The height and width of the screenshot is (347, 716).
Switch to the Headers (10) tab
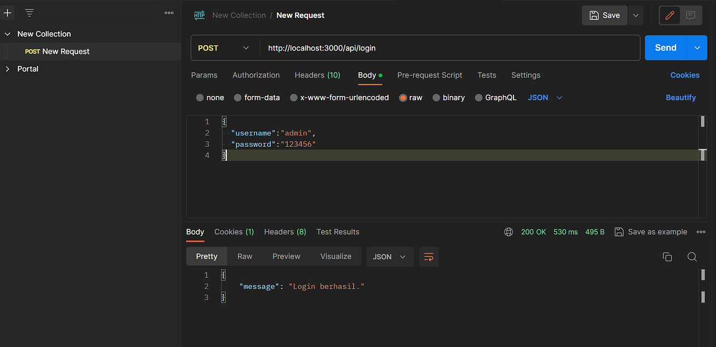[317, 75]
